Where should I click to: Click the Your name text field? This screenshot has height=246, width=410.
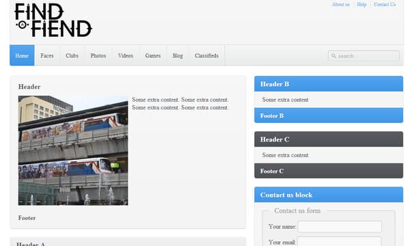[x=340, y=227]
